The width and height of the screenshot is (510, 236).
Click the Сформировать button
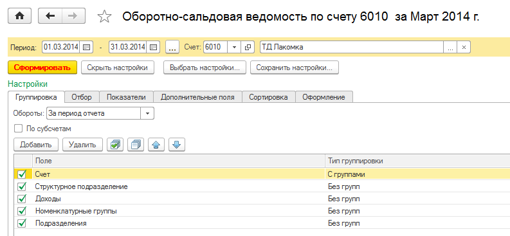(x=42, y=68)
